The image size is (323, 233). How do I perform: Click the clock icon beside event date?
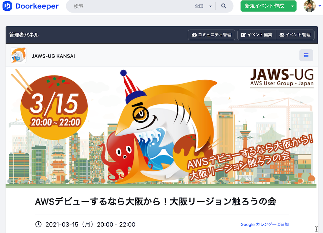pos(38,224)
